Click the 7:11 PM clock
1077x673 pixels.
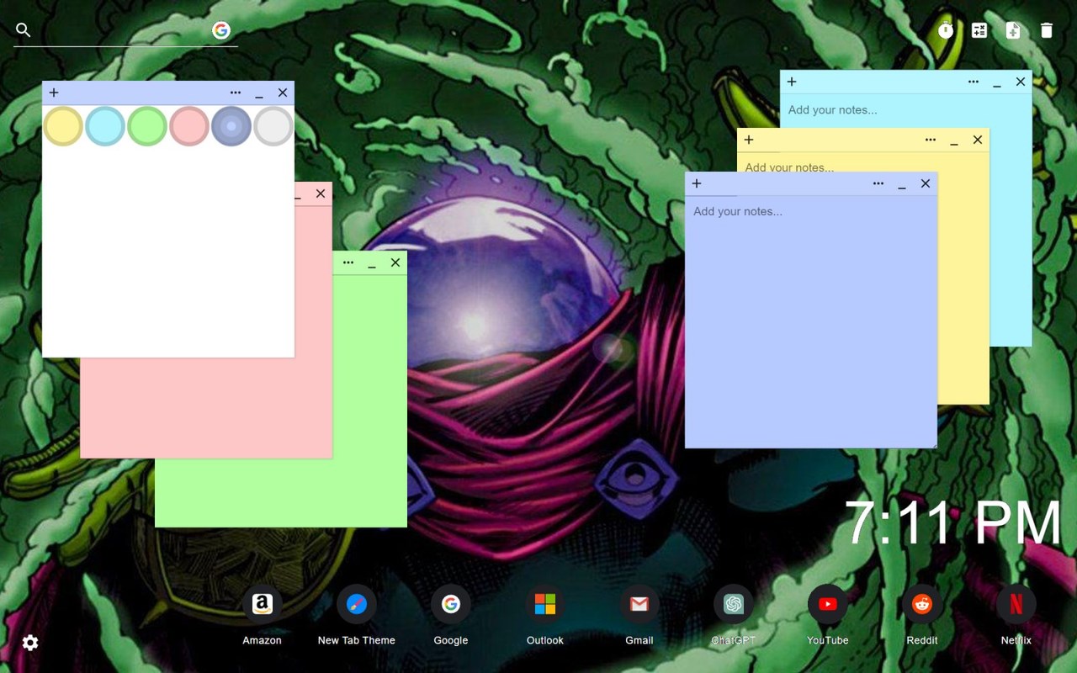click(952, 523)
